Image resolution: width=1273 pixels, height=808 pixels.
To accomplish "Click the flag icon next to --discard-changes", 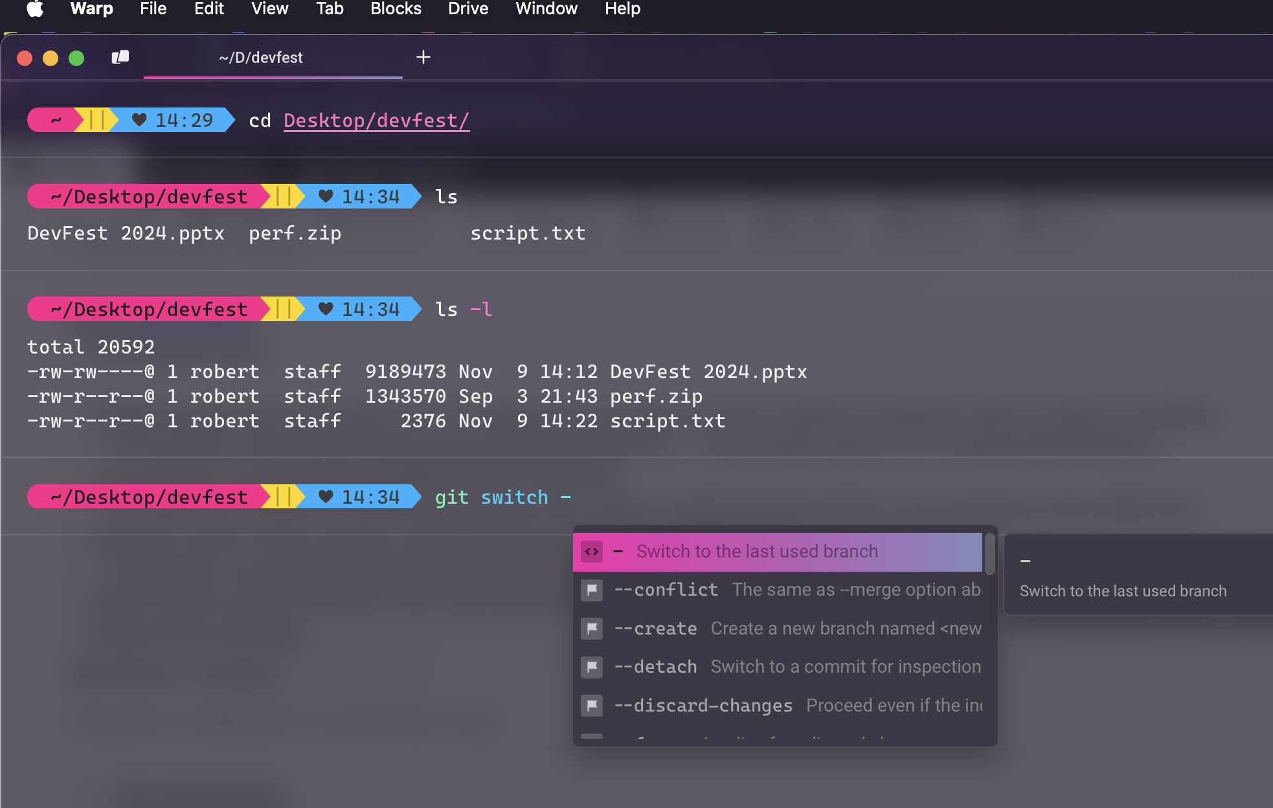I will point(592,706).
